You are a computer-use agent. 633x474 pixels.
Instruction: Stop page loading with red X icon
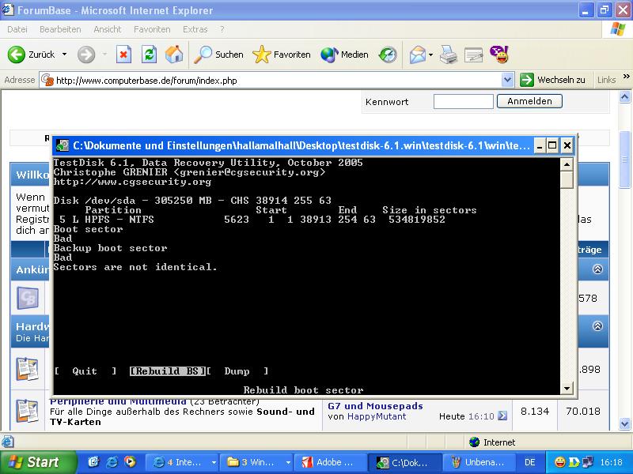point(123,55)
